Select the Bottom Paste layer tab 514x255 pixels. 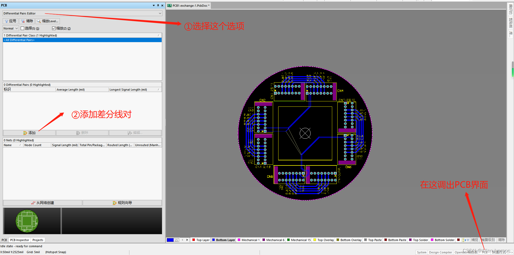tap(395, 240)
